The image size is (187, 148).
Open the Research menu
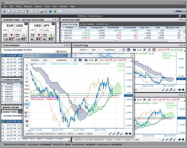click(x=28, y=7)
